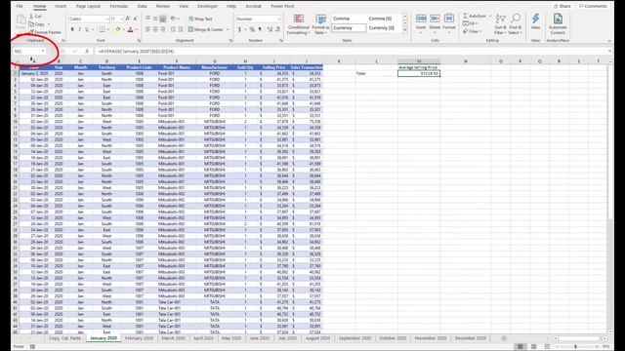Toggle Center alignment
This screenshot has height=351, width=625.
pos(155,29)
